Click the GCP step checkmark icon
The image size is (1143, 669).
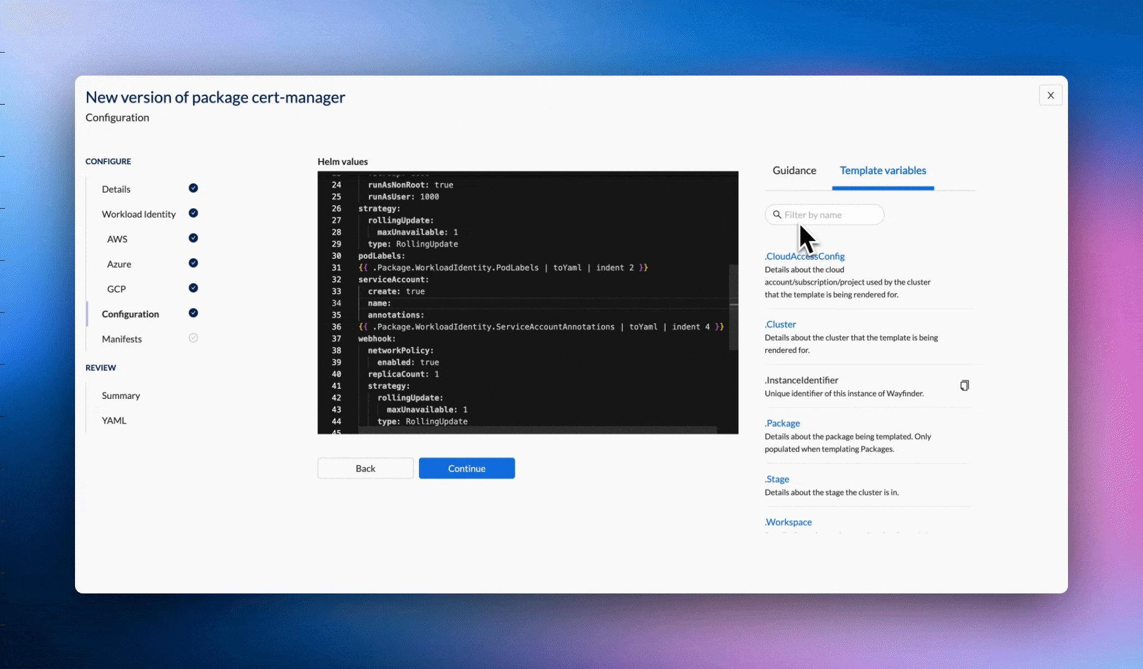[x=193, y=288]
